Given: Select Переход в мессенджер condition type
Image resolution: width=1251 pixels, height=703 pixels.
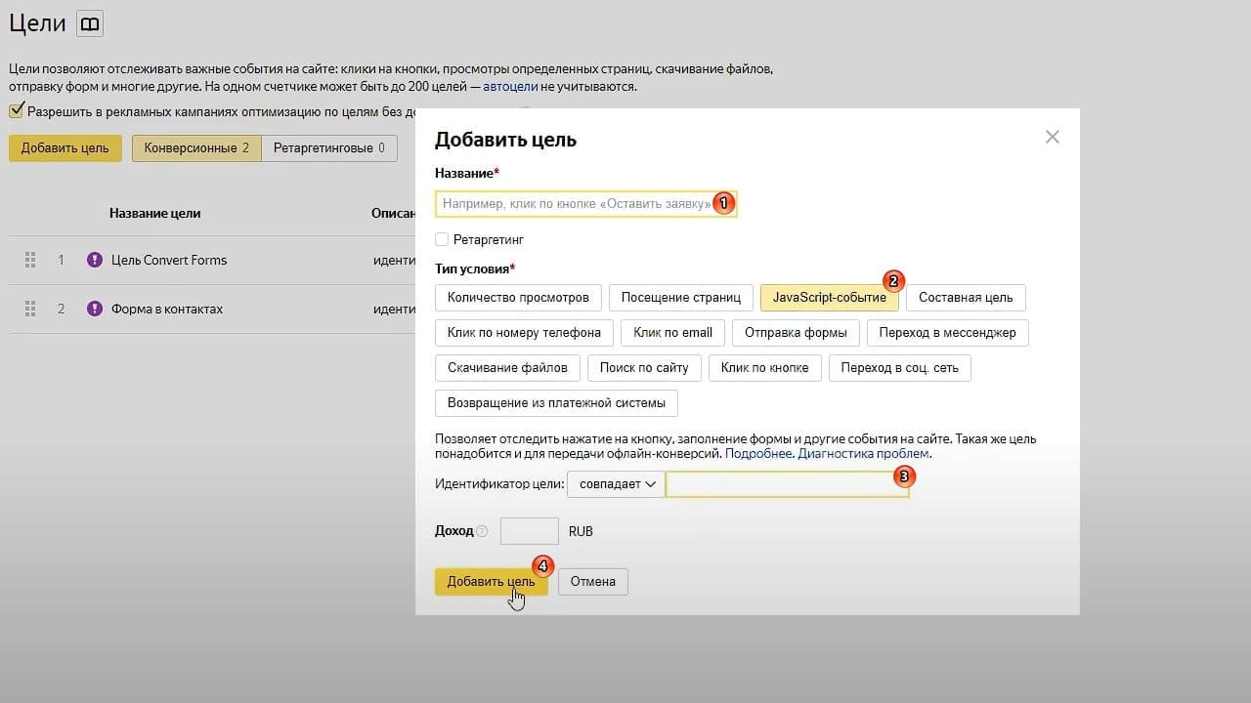Looking at the screenshot, I should pyautogui.click(x=947, y=333).
